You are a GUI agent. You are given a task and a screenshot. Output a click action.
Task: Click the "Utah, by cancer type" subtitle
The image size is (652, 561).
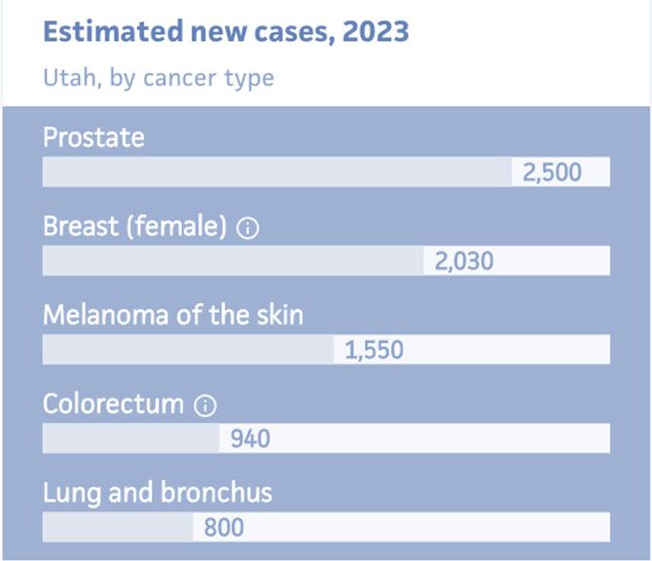(159, 78)
